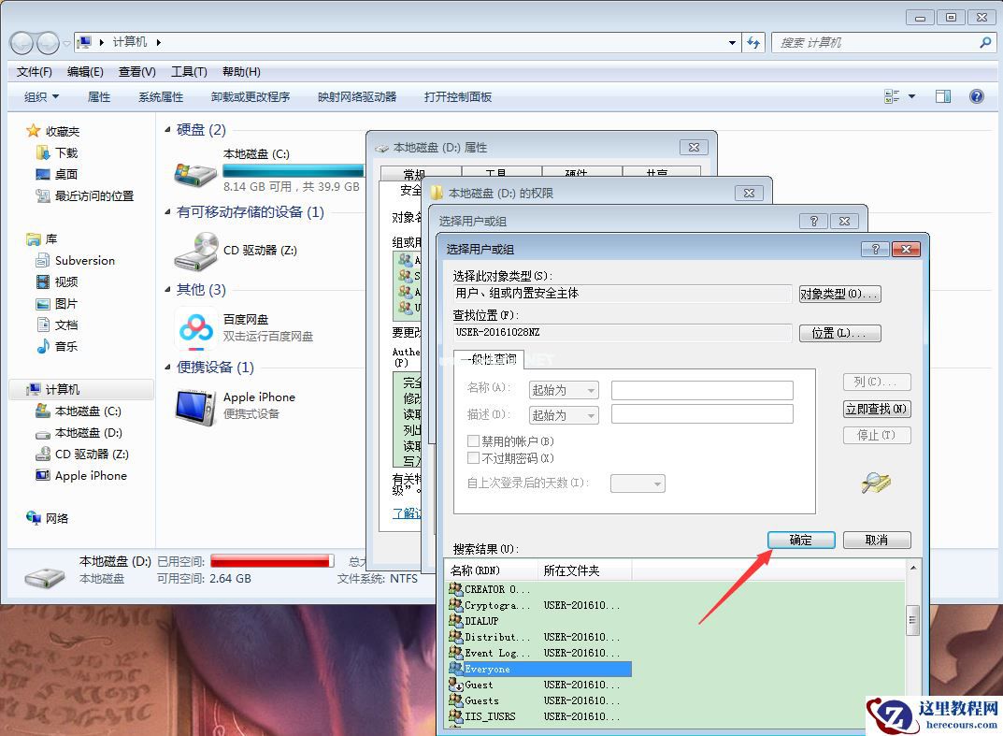Click the red D: drive capacity bar
1003x736 pixels.
[271, 559]
